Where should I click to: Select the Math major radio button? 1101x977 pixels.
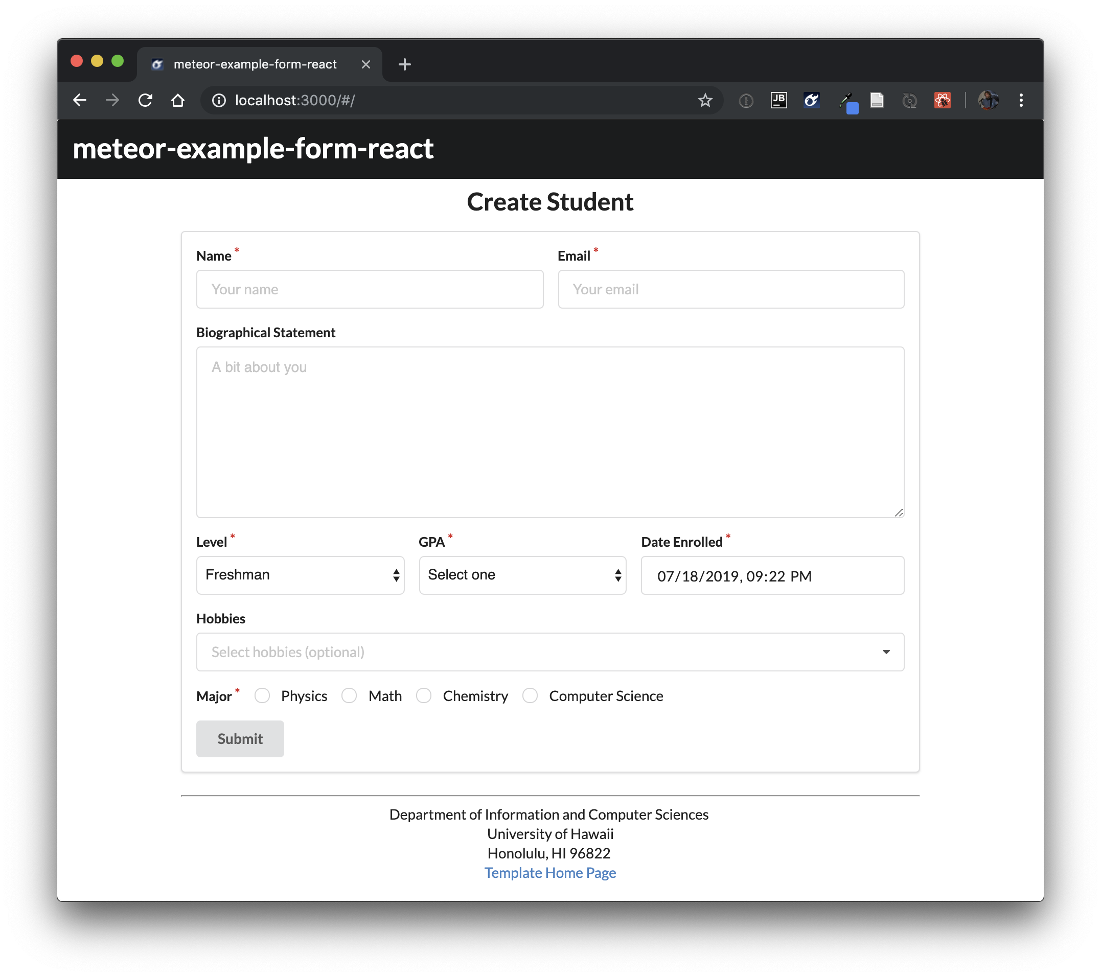tap(349, 696)
